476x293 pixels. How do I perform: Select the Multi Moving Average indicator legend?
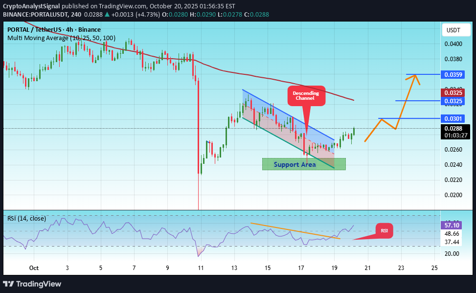click(x=61, y=38)
